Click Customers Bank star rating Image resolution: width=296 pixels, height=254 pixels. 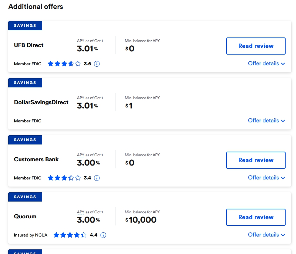(64, 178)
